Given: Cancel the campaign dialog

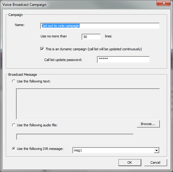Looking at the screenshot, I should coord(156,162).
